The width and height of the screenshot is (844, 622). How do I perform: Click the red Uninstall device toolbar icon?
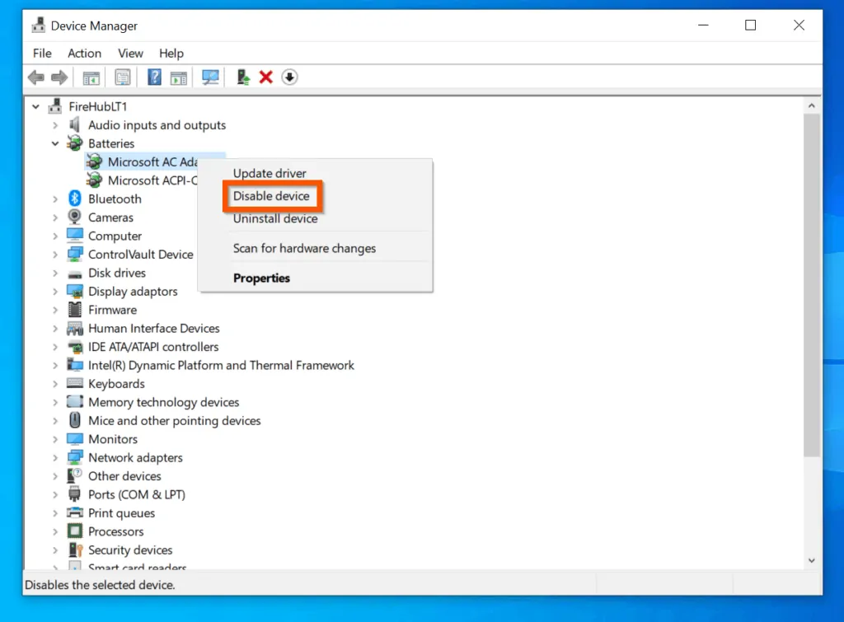coord(265,77)
